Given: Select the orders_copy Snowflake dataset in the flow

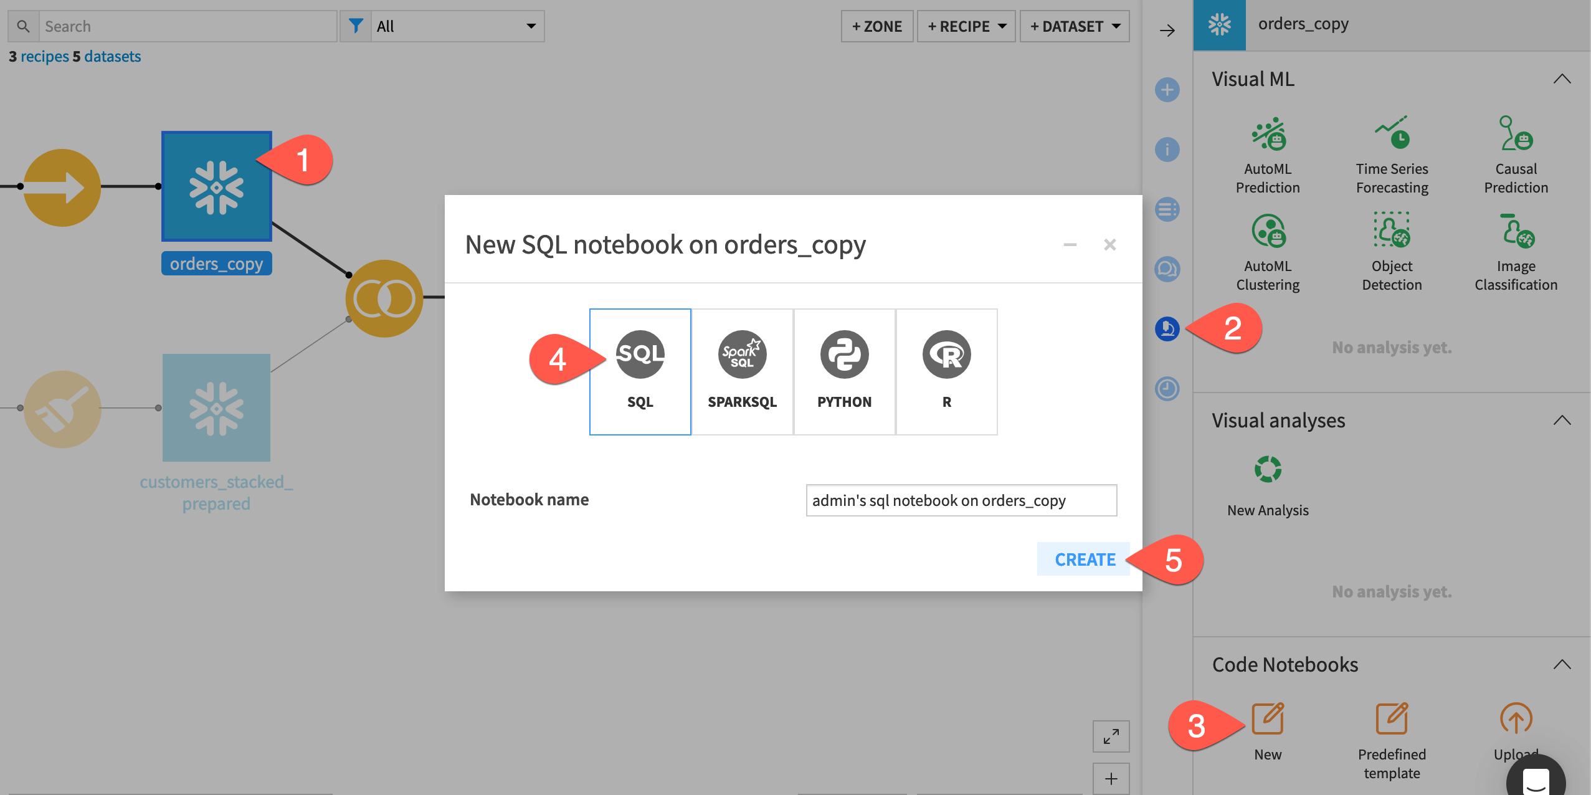Looking at the screenshot, I should tap(216, 186).
